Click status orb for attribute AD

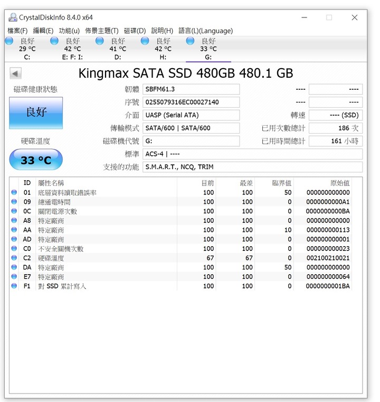tap(14, 239)
